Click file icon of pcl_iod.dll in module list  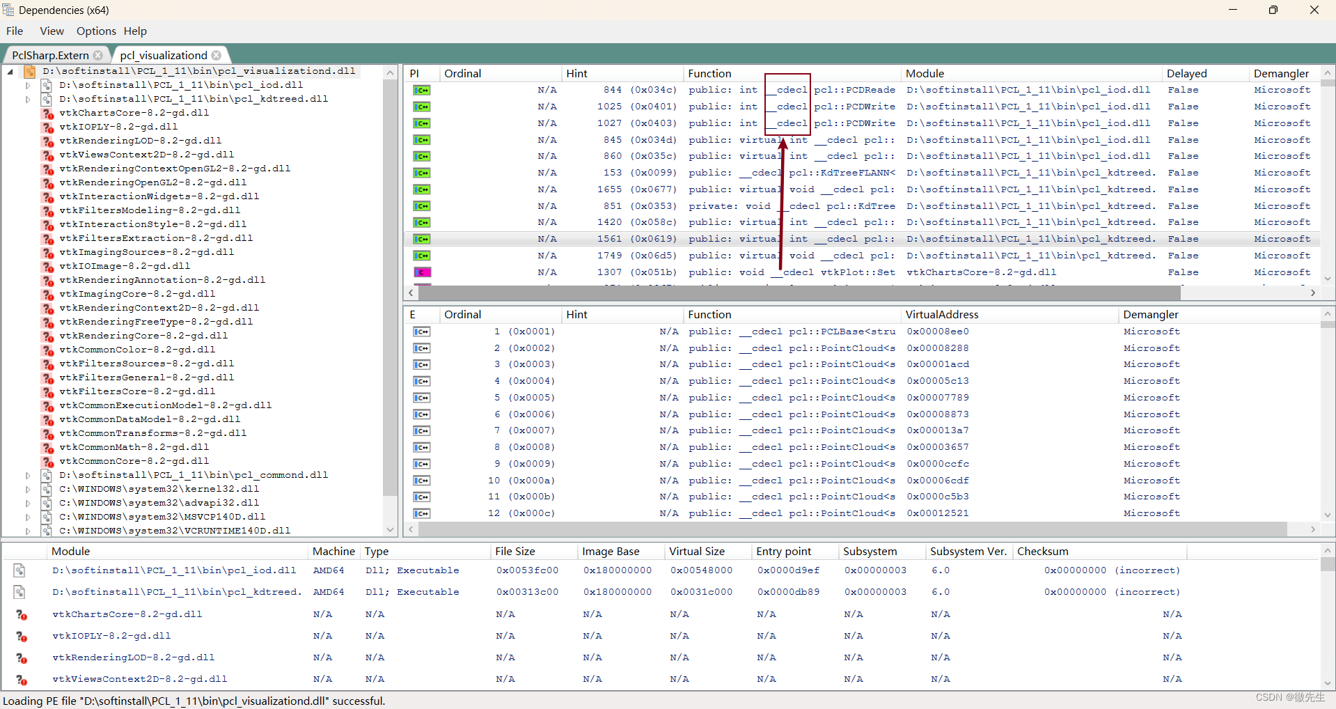click(19, 570)
